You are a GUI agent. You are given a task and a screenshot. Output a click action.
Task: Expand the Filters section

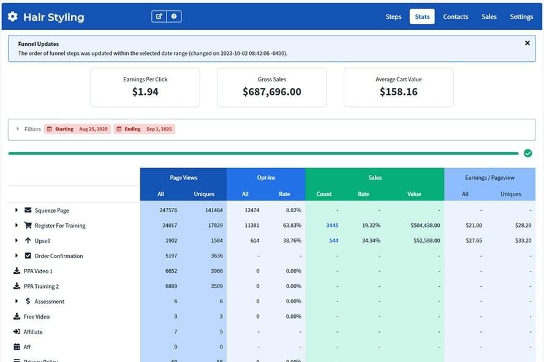[18, 129]
